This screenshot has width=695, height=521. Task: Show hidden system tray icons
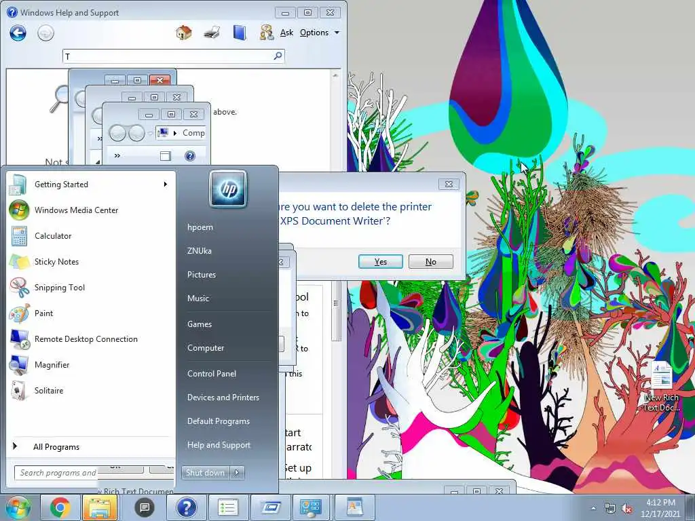pyautogui.click(x=593, y=508)
